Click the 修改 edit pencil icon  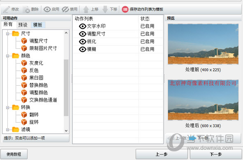[7, 9]
